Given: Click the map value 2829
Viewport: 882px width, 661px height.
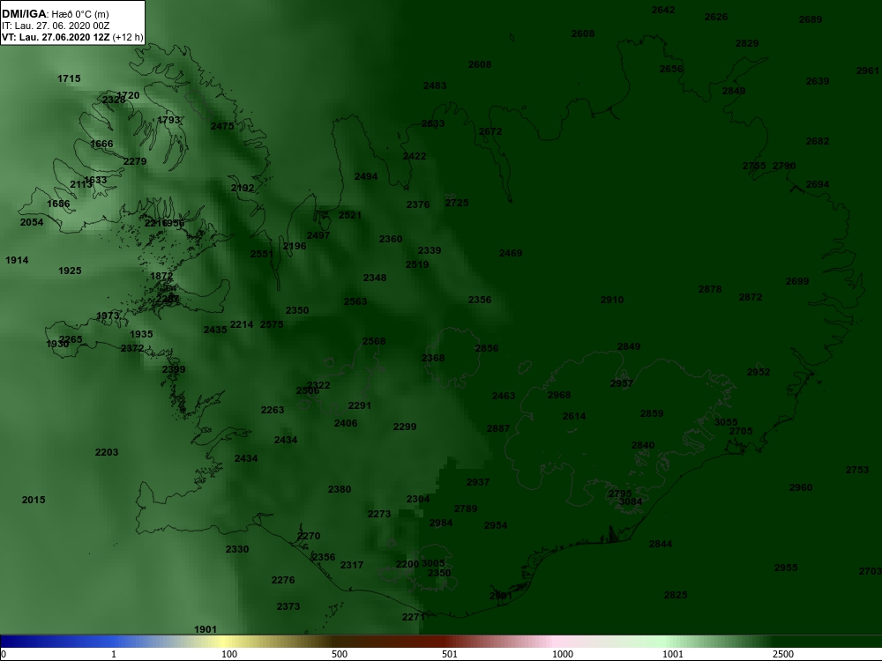Looking at the screenshot, I should pyautogui.click(x=747, y=43).
